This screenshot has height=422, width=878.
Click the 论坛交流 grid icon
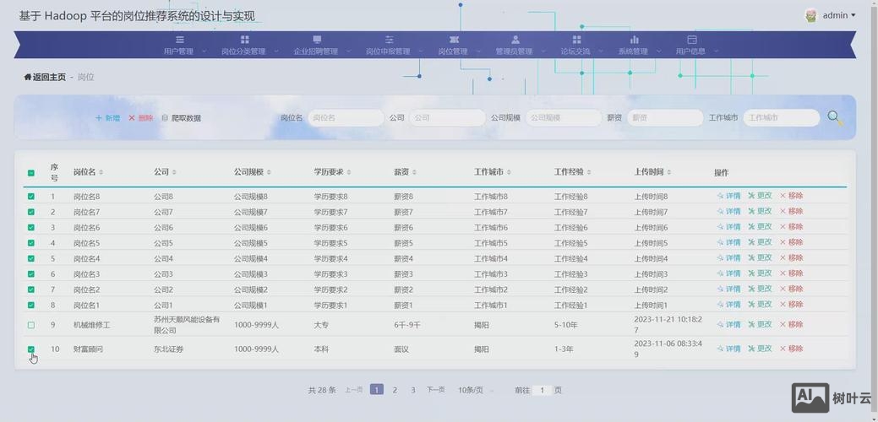(577, 40)
